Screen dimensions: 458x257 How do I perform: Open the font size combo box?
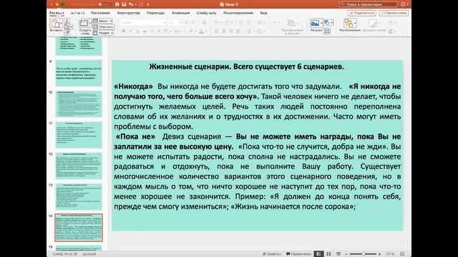pos(175,22)
